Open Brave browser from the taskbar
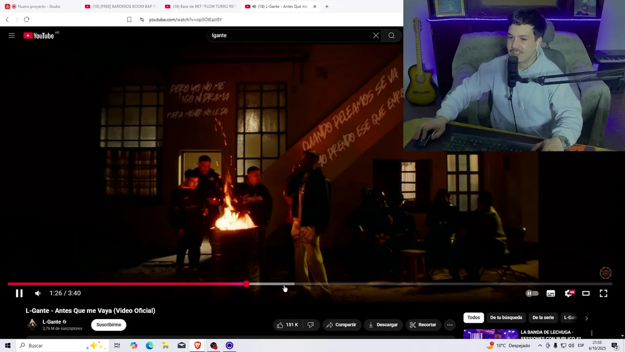This screenshot has height=352, width=625. [198, 346]
